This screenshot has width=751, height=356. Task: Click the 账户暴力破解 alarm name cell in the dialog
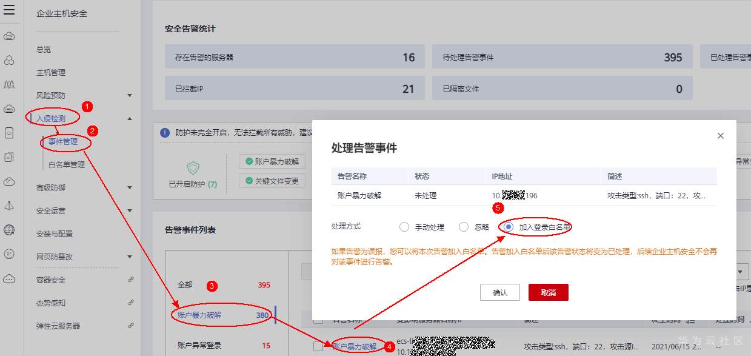click(359, 196)
